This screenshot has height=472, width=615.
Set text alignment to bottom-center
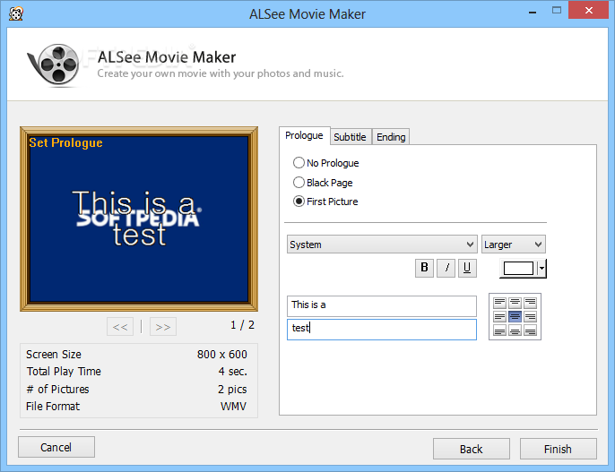[x=515, y=331]
